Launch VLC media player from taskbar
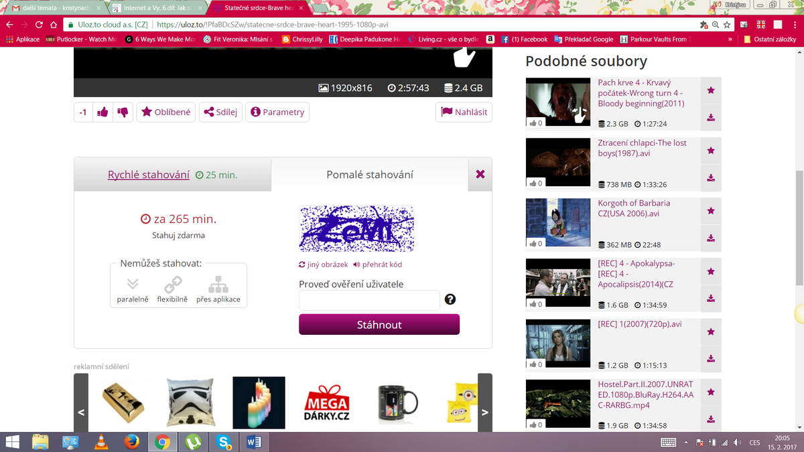The image size is (804, 452). tap(101, 442)
